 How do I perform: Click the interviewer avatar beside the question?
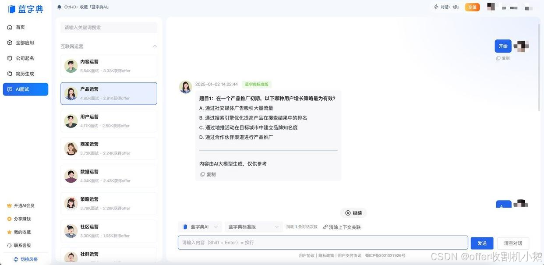(x=186, y=87)
